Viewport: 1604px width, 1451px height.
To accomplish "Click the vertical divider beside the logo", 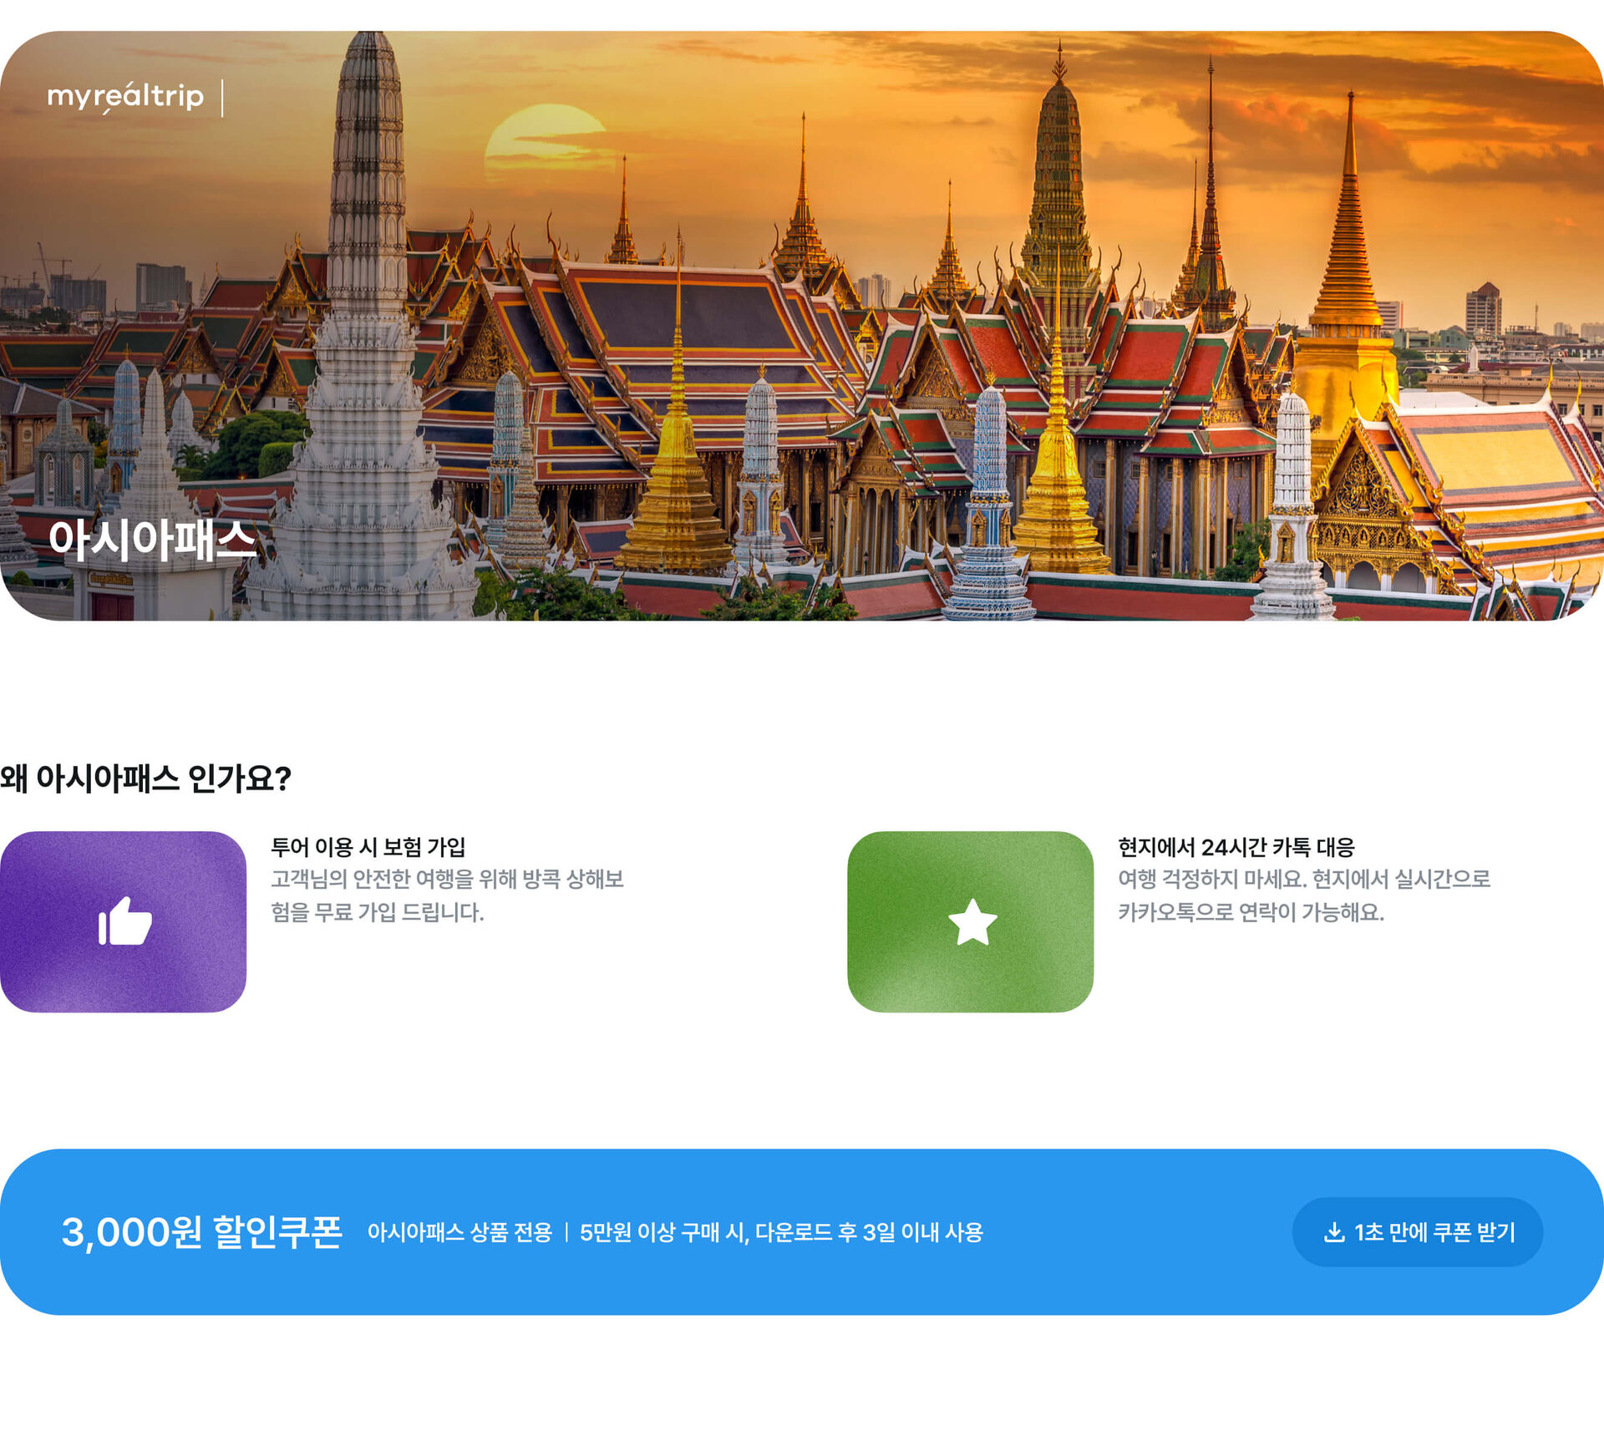I will 222,98.
